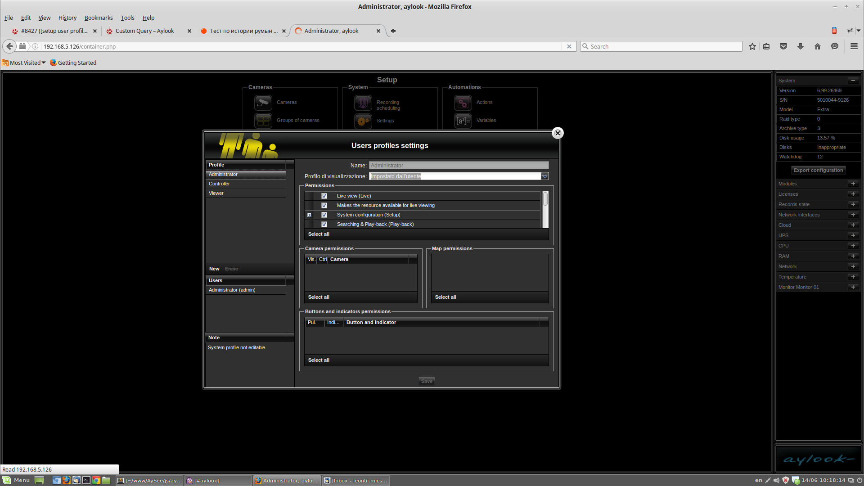Click the site information icon in address bar
The height and width of the screenshot is (486, 864).
coord(35,46)
